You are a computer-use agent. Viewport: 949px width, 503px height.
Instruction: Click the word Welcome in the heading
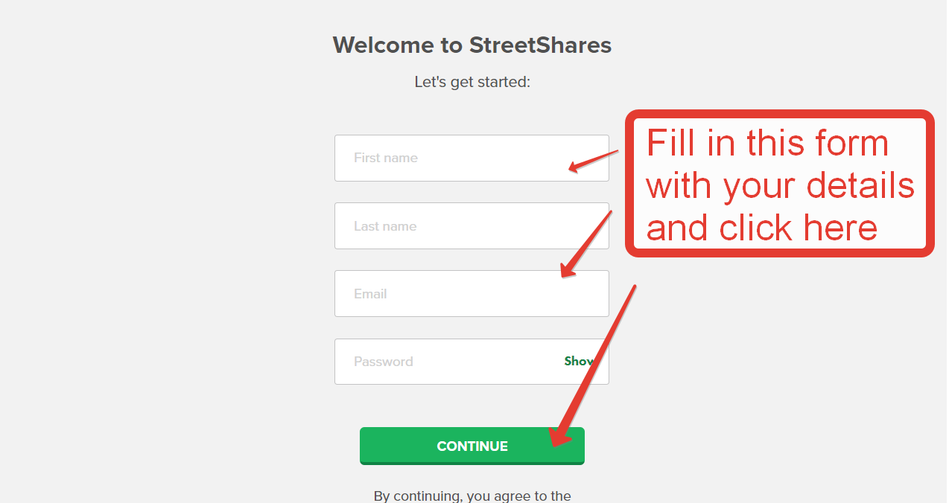384,45
